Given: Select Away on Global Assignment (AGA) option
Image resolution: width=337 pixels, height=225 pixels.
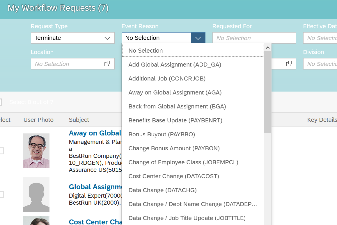Looking at the screenshot, I should (193, 92).
